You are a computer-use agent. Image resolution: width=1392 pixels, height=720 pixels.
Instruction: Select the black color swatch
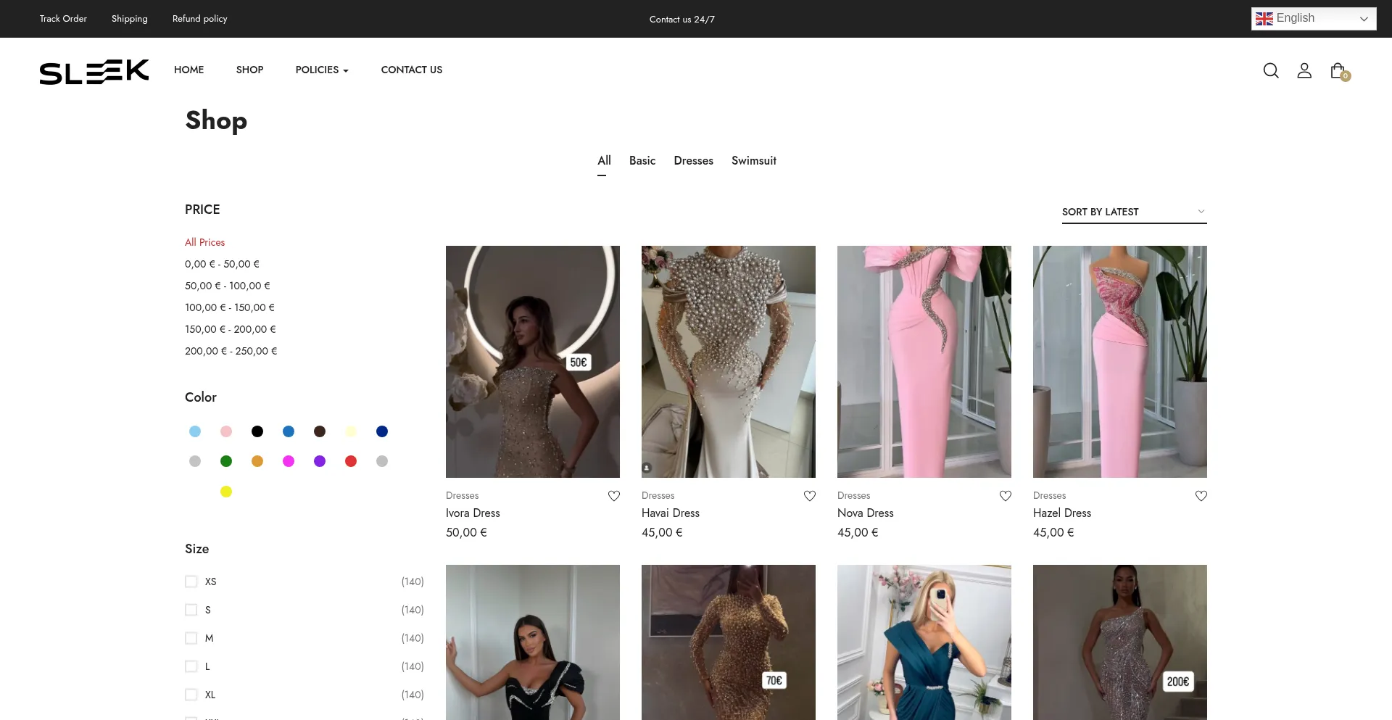[x=257, y=431]
